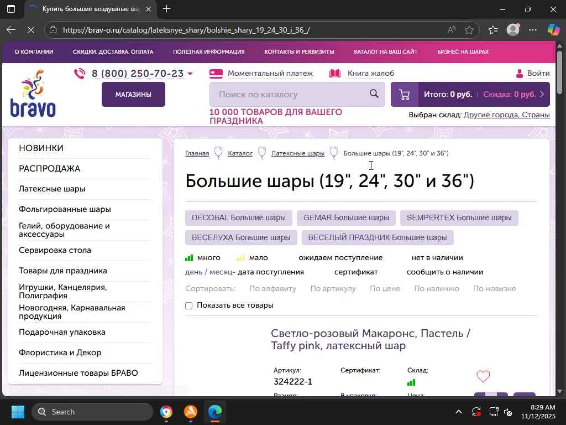Viewport: 566px width, 425px height.
Task: Click Книга жалоб link
Action: point(371,74)
